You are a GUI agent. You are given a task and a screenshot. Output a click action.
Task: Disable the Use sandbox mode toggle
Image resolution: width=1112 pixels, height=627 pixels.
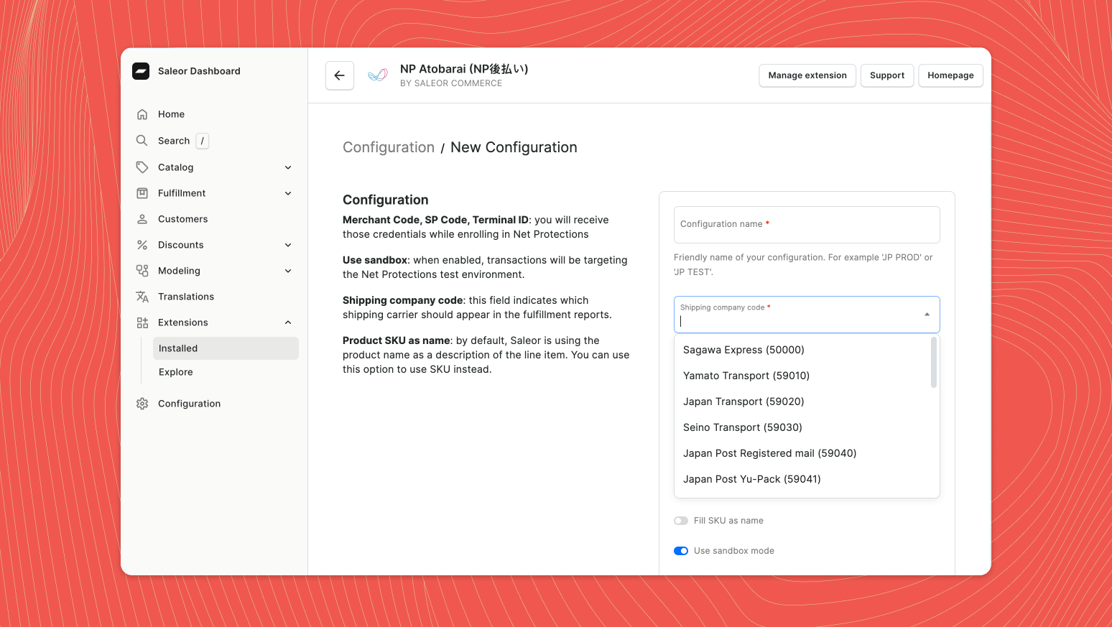click(681, 551)
